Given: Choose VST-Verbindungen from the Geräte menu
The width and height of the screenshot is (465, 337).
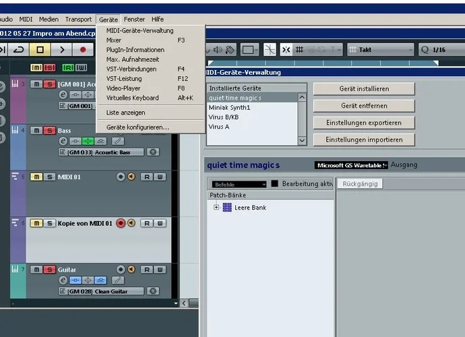Looking at the screenshot, I should [x=151, y=69].
